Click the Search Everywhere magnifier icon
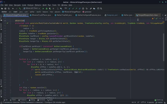Image resolution: width=167 pixels, height=104 pixels. coord(101,9)
